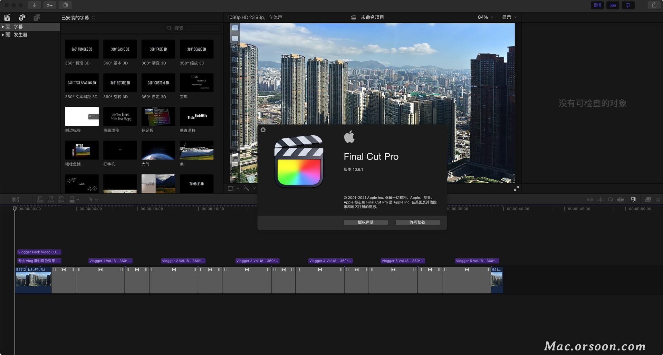Select the 大气 title thumbnail
663x355 pixels.
pyautogui.click(x=158, y=150)
